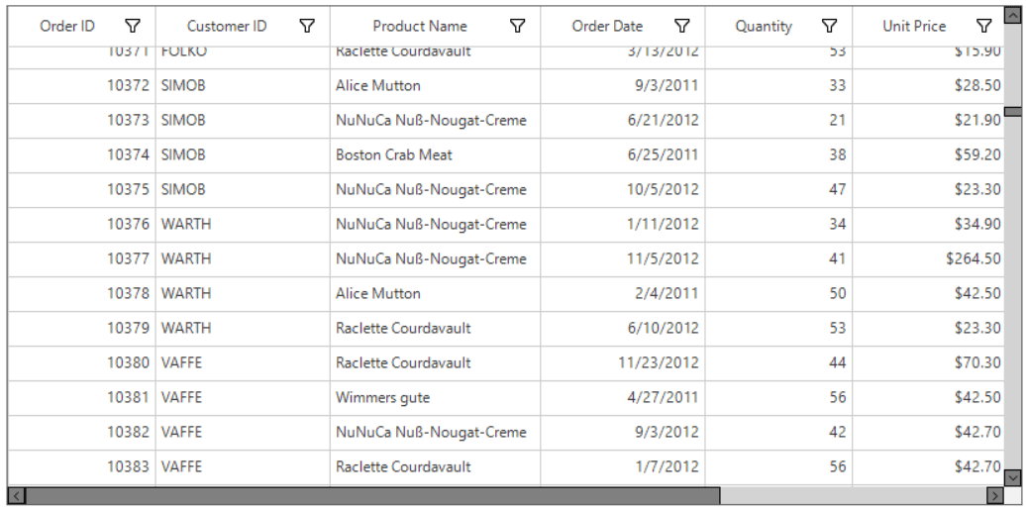Sort by the Quantity header
1026x510 pixels.
coord(763,26)
